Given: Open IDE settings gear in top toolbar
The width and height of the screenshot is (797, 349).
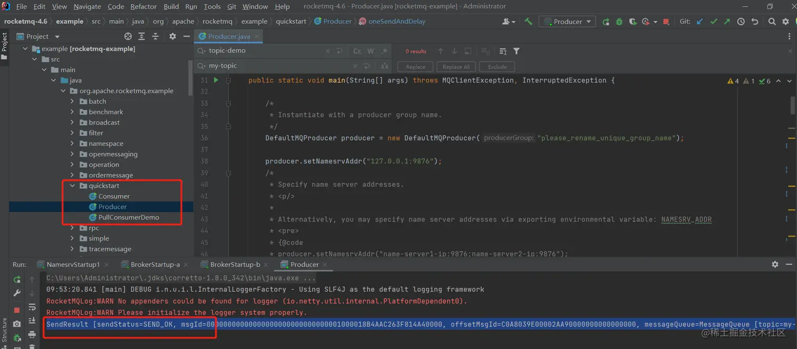Looking at the screenshot, I should point(786,22).
